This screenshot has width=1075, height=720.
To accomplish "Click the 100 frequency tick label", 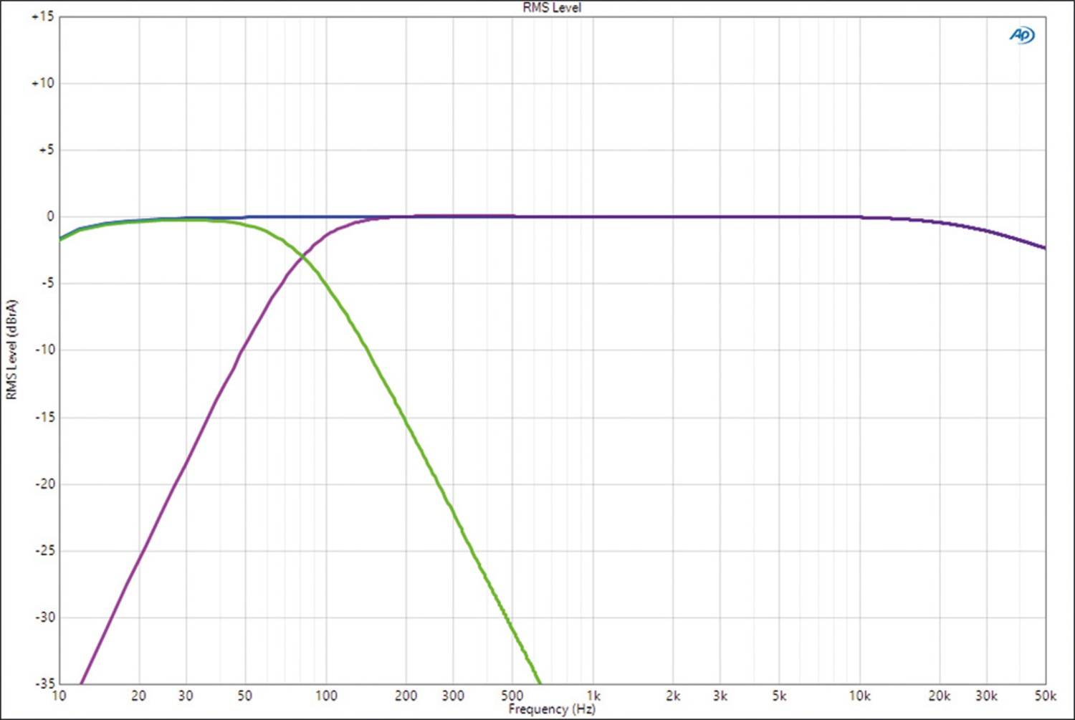I will click(x=326, y=696).
